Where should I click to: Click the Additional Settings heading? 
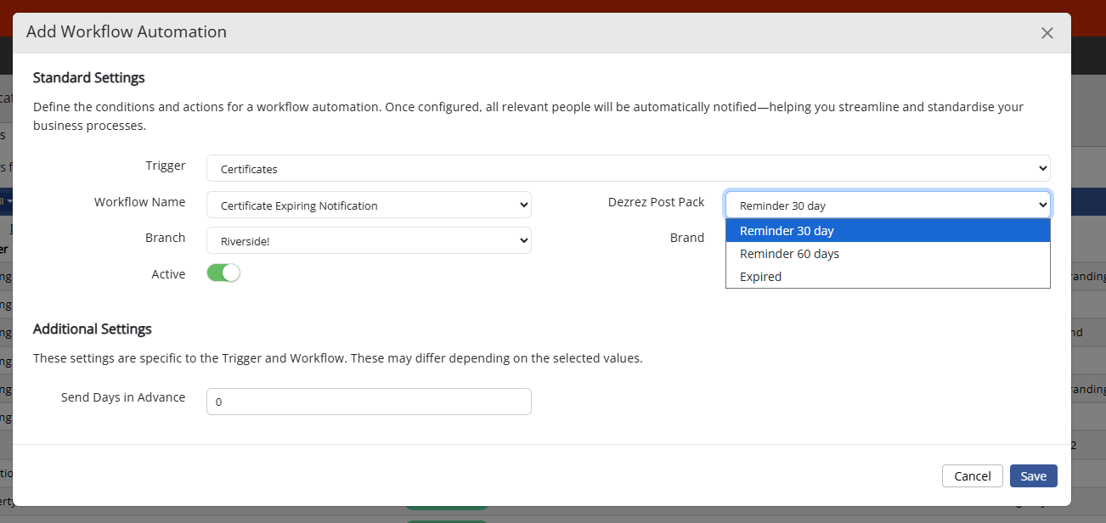click(x=92, y=329)
